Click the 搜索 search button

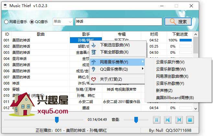178,22
